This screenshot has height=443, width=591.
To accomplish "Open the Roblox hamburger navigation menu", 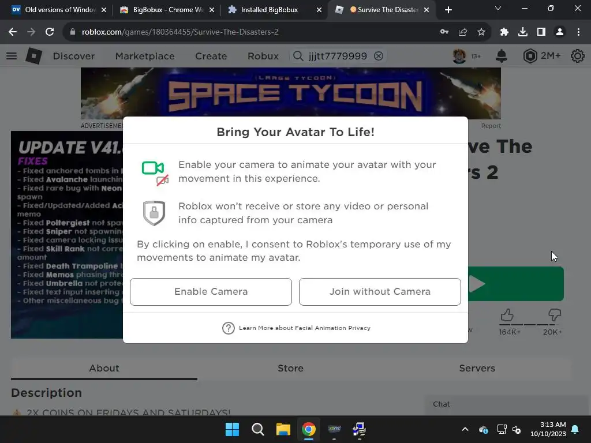I will point(12,56).
